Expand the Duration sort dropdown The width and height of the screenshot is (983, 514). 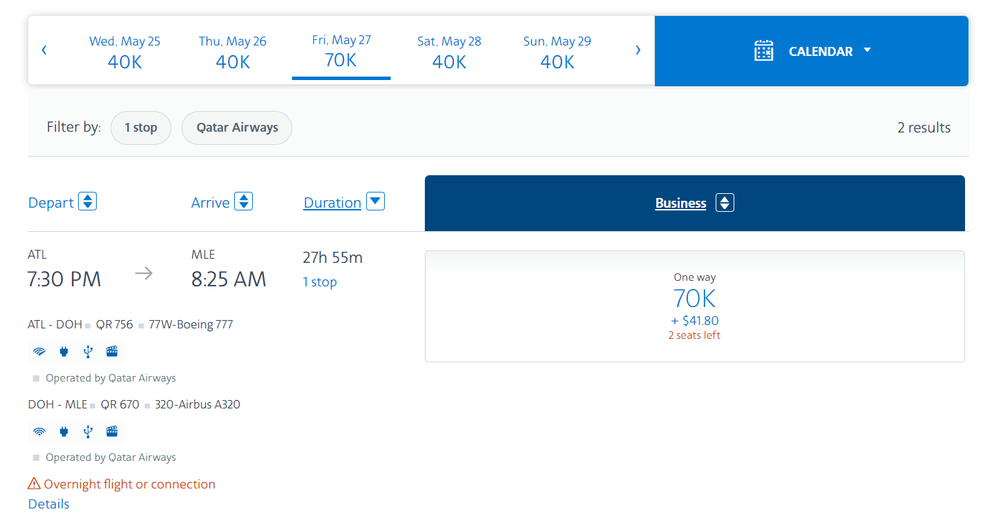point(374,201)
